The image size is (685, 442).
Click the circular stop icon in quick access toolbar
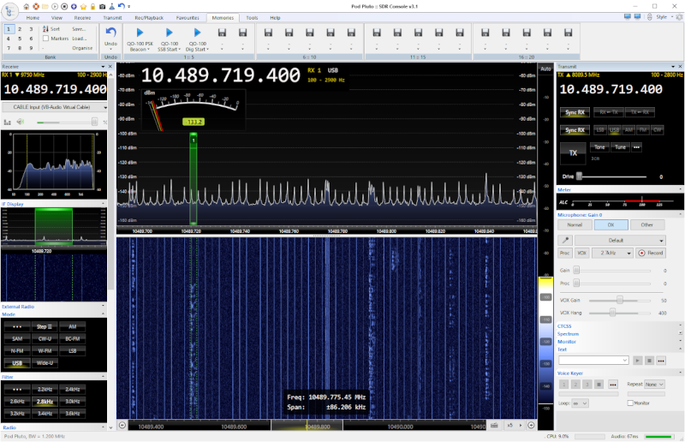64,7
